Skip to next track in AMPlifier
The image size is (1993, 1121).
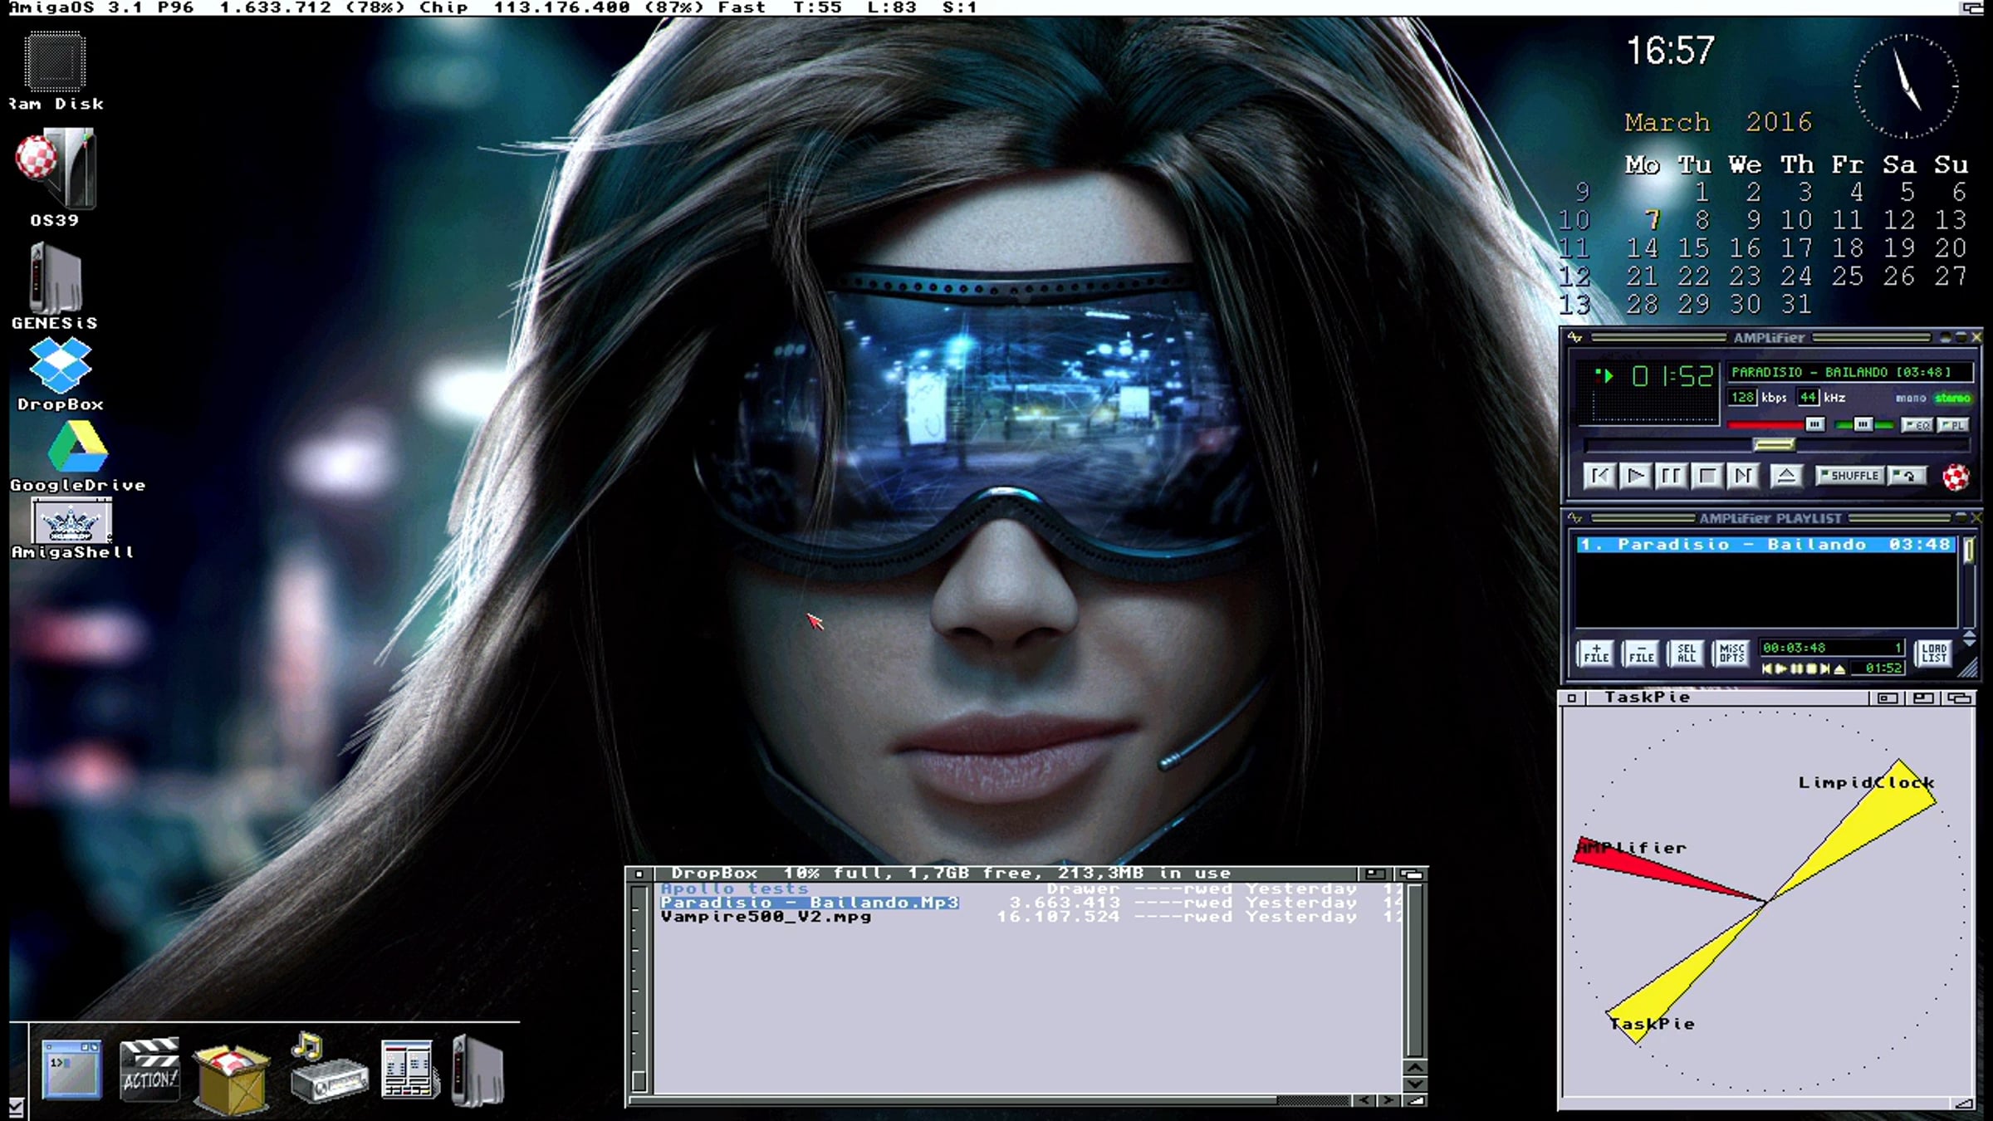point(1743,476)
